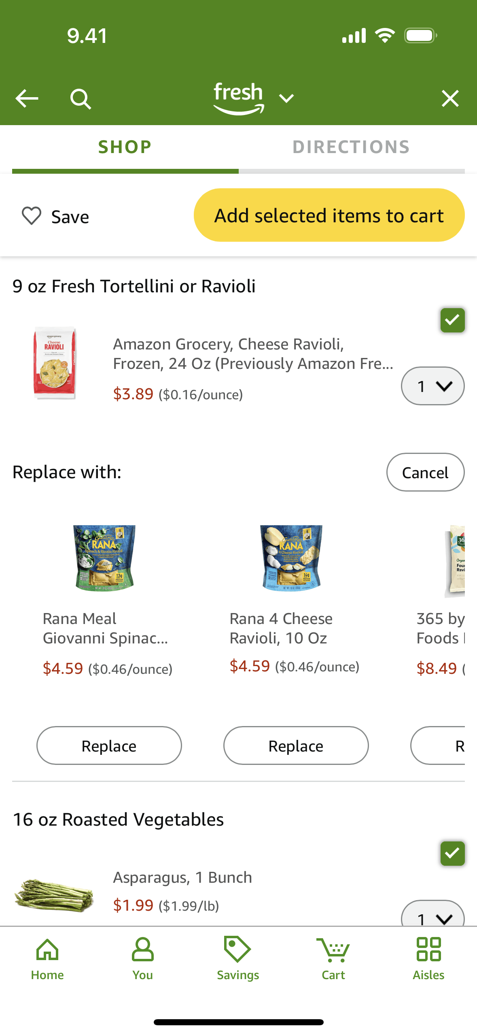Tap the Rana Spinach Ricotta Ravioli thumbnail
This screenshot has width=477, height=1035.
click(104, 558)
